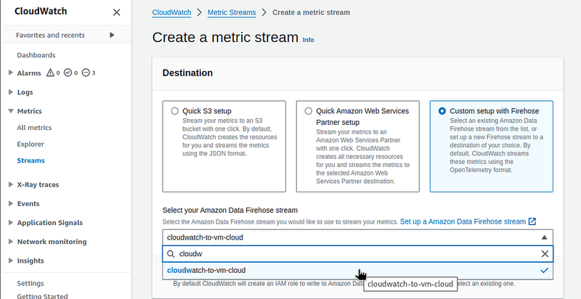Click the insufficient data alarms icon
Viewport: 581px width, 299px height.
86,73
